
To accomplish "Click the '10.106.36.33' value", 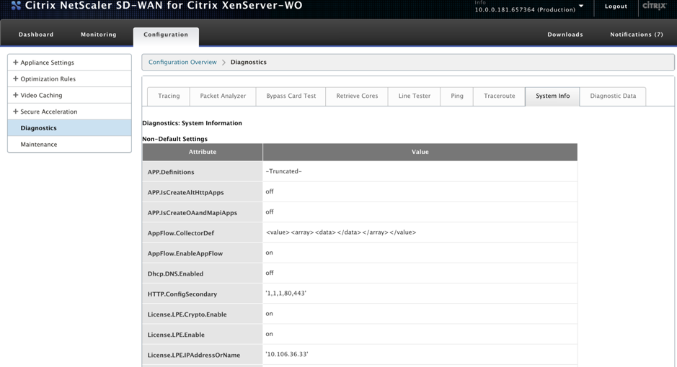I will (287, 354).
